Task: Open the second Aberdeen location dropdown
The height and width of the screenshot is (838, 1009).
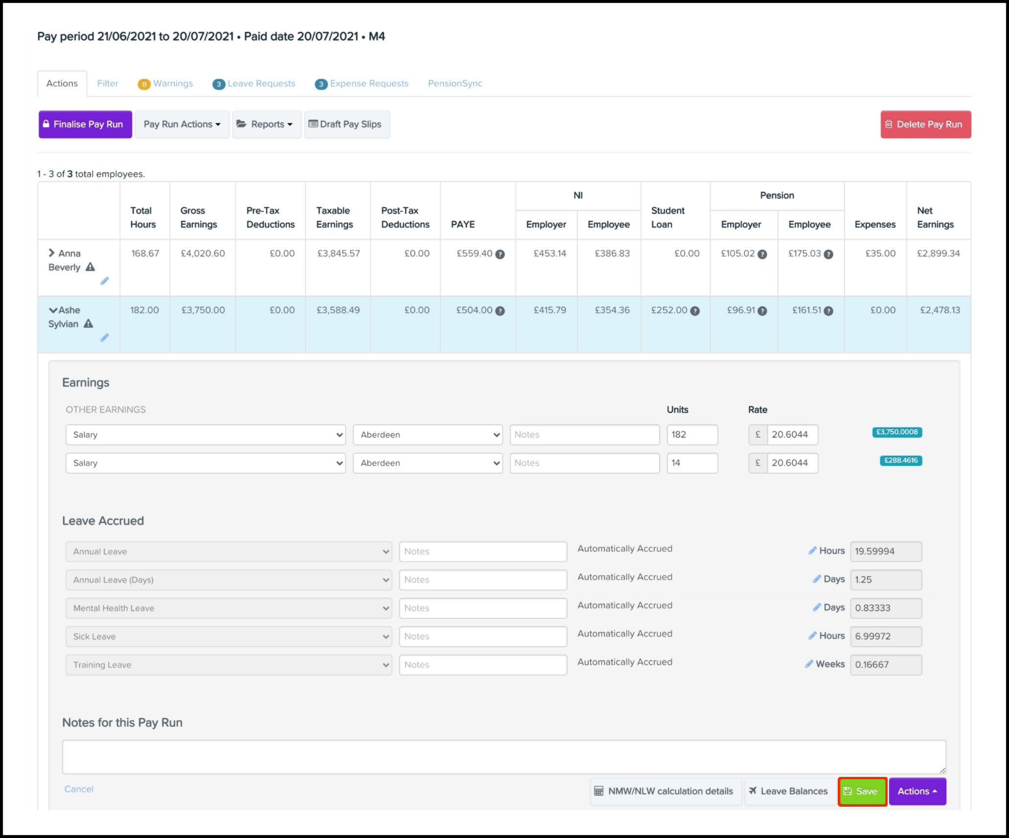Action: (x=428, y=463)
